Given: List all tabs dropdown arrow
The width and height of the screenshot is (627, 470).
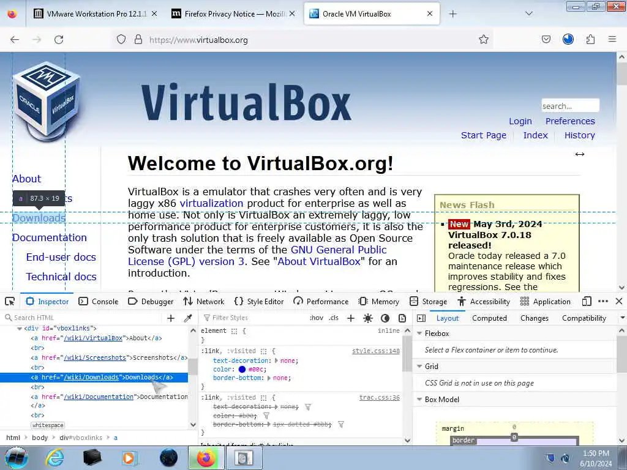Looking at the screenshot, I should point(529,13).
